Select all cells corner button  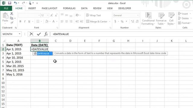pos(4,41)
